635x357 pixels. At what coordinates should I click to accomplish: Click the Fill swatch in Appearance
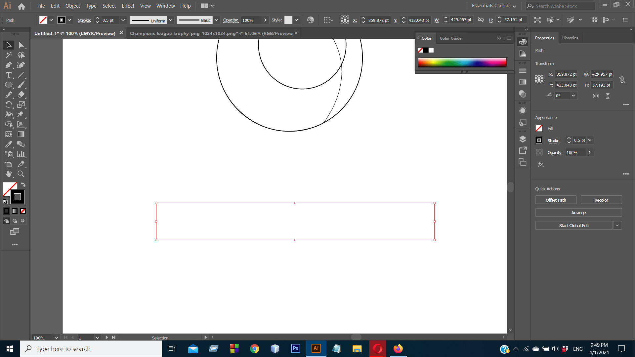coord(539,128)
